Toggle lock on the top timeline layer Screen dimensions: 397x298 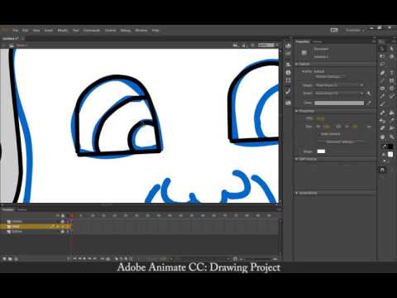(x=63, y=221)
